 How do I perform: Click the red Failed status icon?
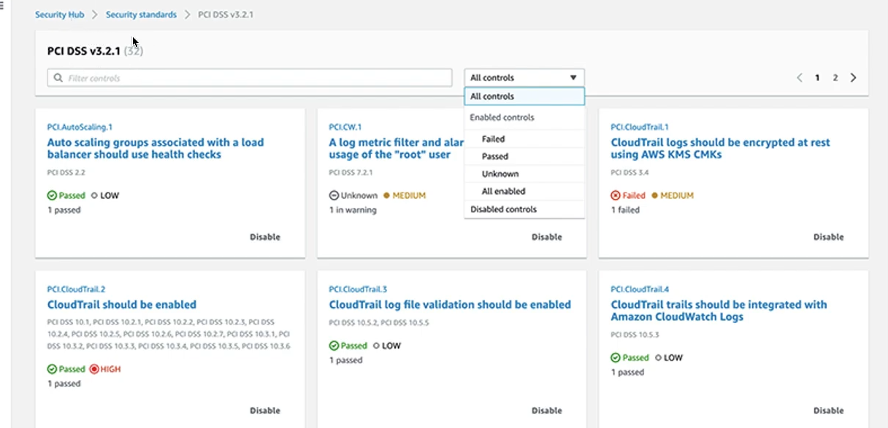(x=615, y=195)
